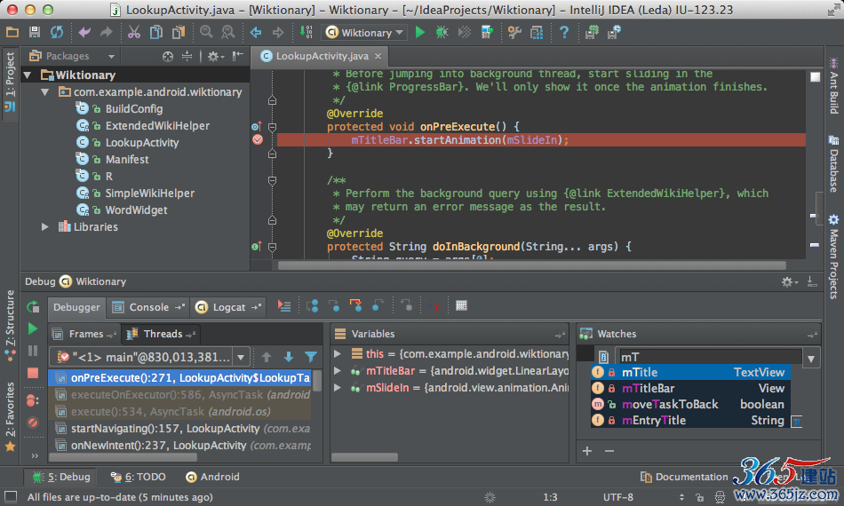Open Help with the question mark icon
844x506 pixels.
[x=564, y=32]
